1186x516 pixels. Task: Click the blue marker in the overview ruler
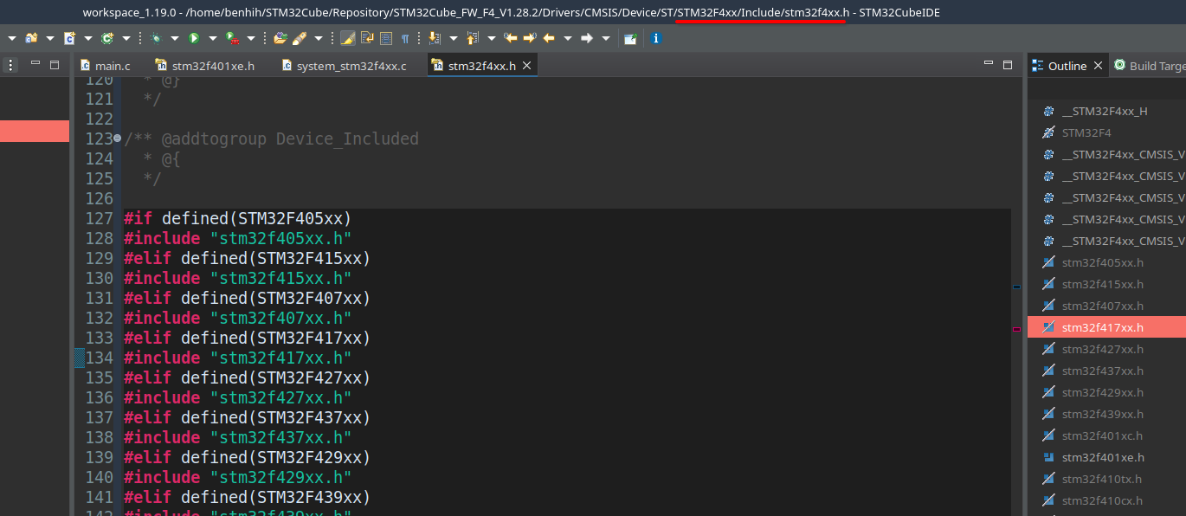coord(1016,286)
